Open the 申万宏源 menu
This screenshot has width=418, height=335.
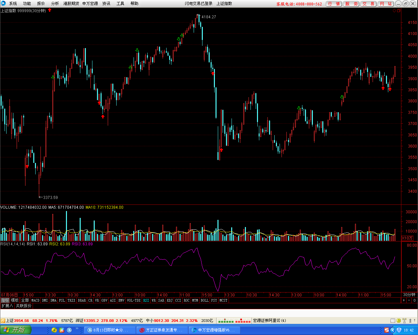tap(90, 4)
